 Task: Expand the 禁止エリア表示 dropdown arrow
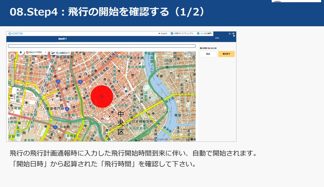tap(45, 53)
